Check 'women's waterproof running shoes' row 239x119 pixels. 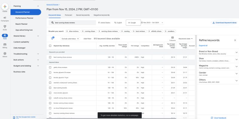pos(50,83)
